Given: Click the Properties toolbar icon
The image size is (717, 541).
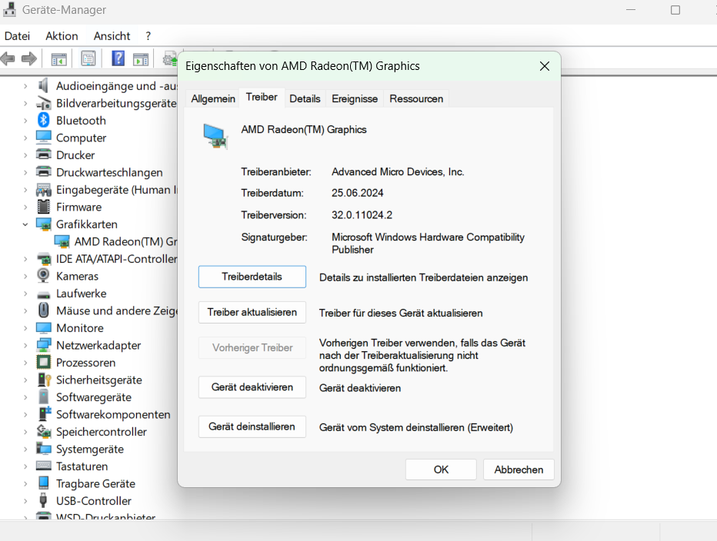Looking at the screenshot, I should tap(88, 58).
